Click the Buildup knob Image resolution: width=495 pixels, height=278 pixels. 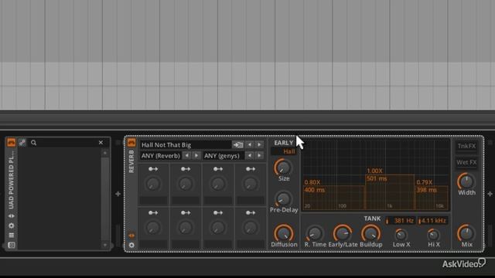370,233
